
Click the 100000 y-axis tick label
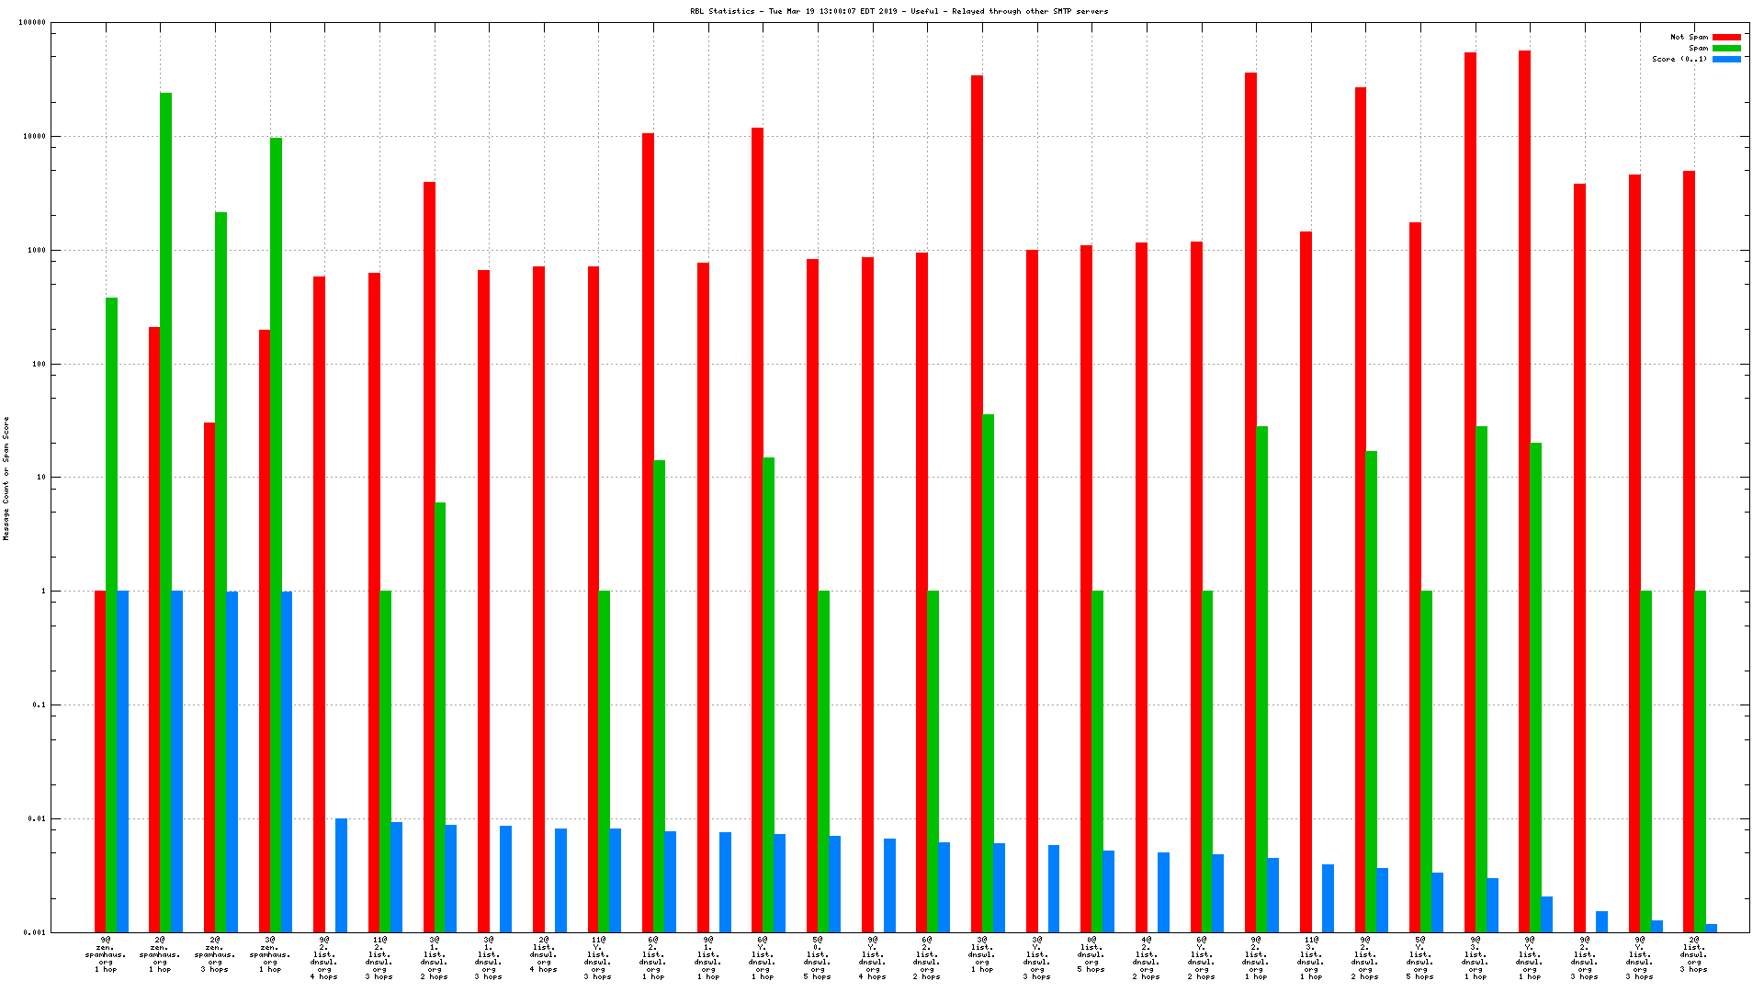point(32,23)
